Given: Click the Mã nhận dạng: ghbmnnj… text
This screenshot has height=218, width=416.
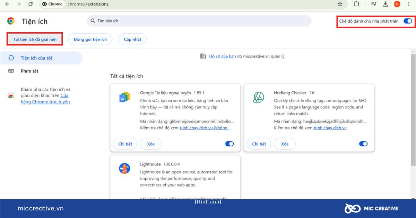Looking at the screenshot, I should [x=187, y=121].
